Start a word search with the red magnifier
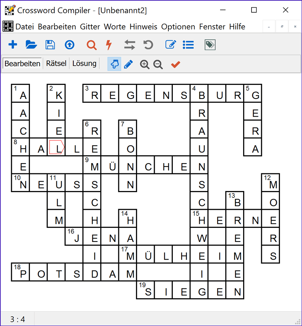Screen dimensions: 302x326 tap(91, 44)
